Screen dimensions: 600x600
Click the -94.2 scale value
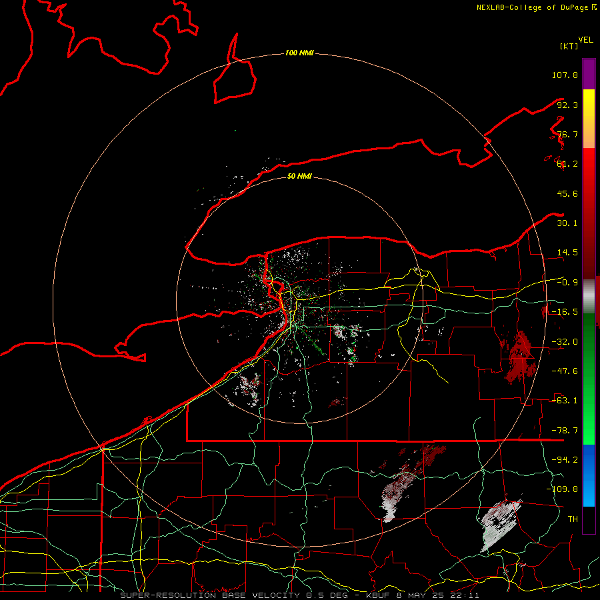[565, 460]
